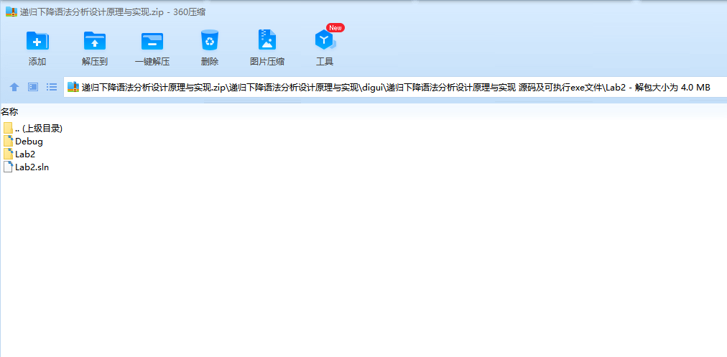Switch to thumbnail view icon

pos(33,87)
